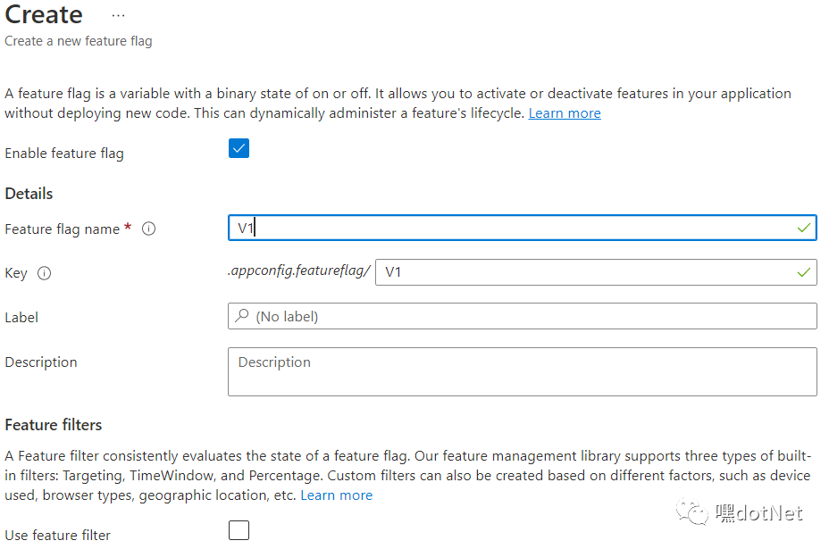829x549 pixels.
Task: Click the info icon beside the Key label
Action: [44, 273]
